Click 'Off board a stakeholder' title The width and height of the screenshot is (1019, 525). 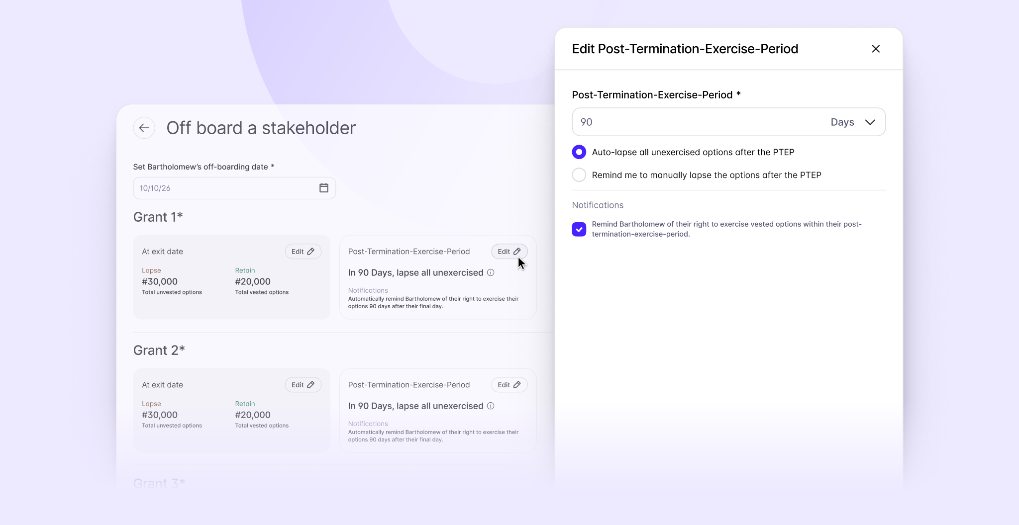(x=261, y=128)
